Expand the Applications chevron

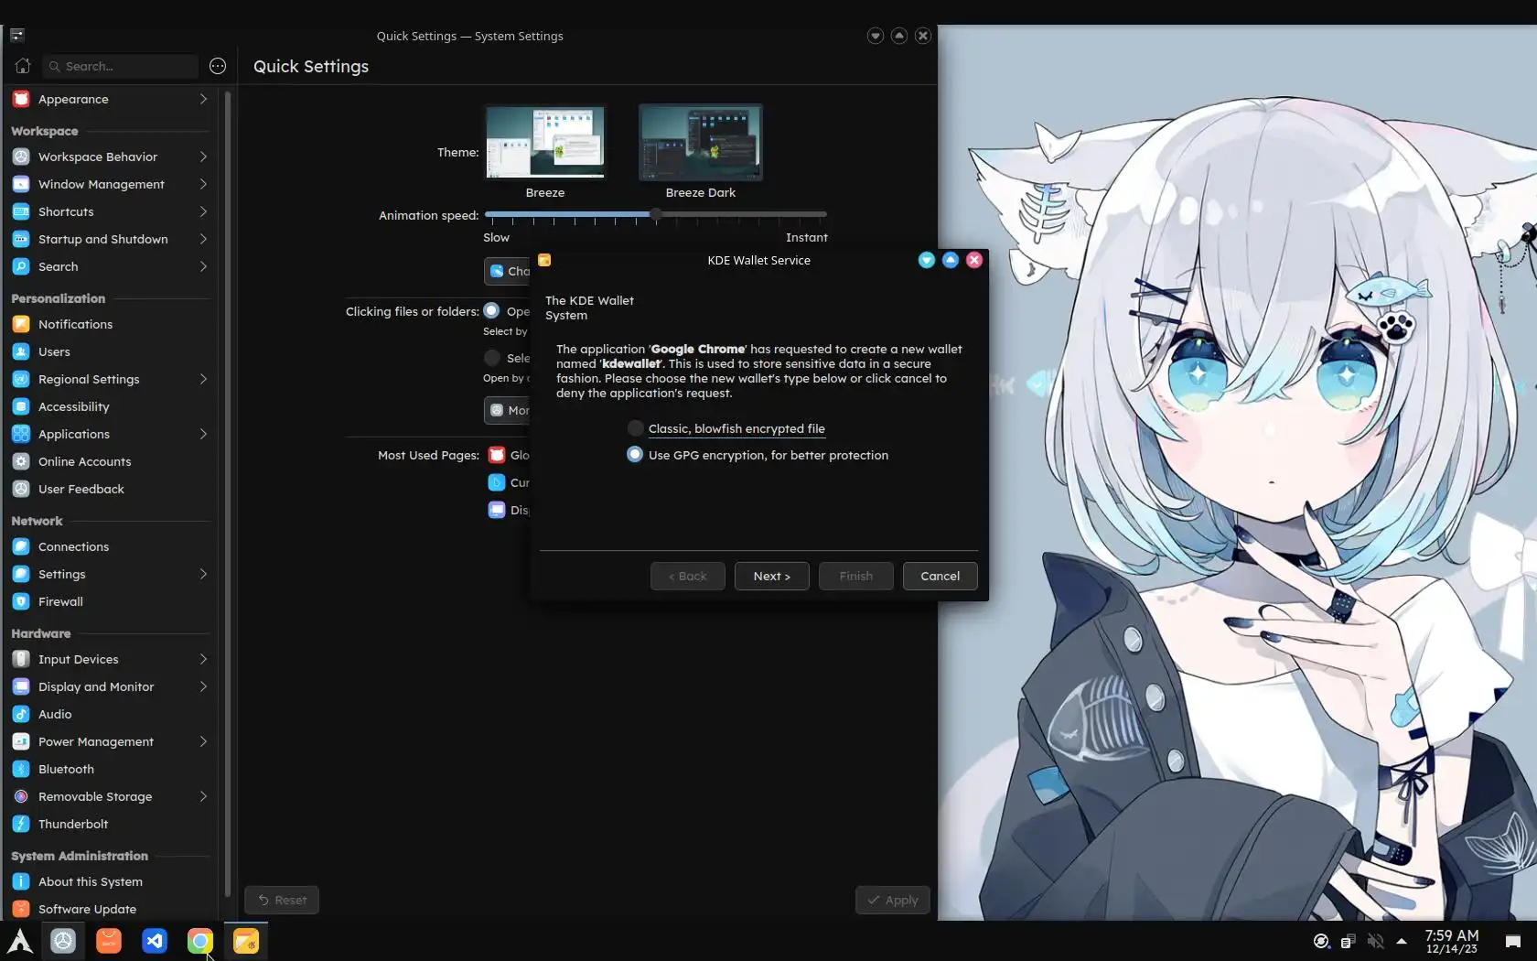click(203, 434)
